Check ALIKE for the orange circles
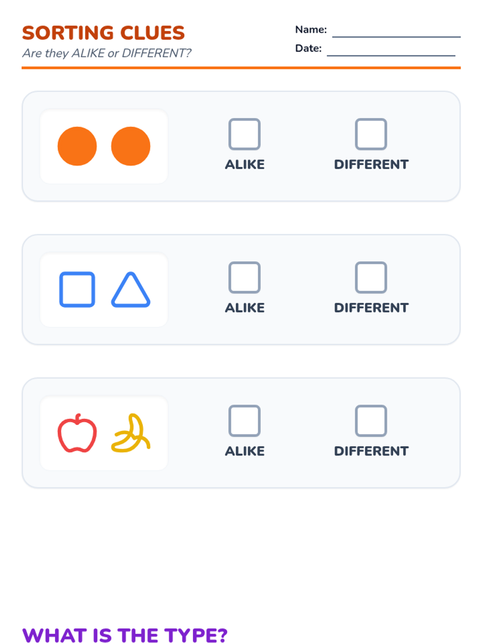The width and height of the screenshot is (482, 643). point(244,134)
